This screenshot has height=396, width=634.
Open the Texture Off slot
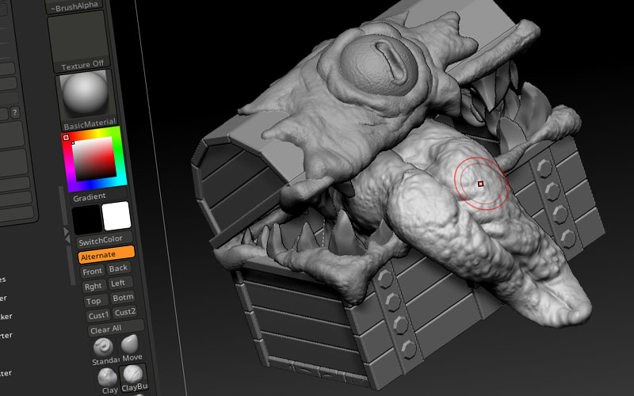pos(78,42)
